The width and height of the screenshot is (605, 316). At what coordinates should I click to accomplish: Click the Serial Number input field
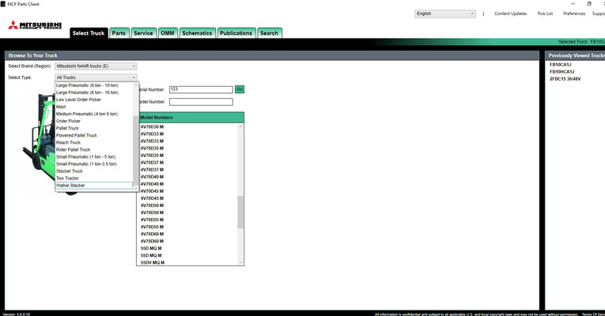[200, 89]
